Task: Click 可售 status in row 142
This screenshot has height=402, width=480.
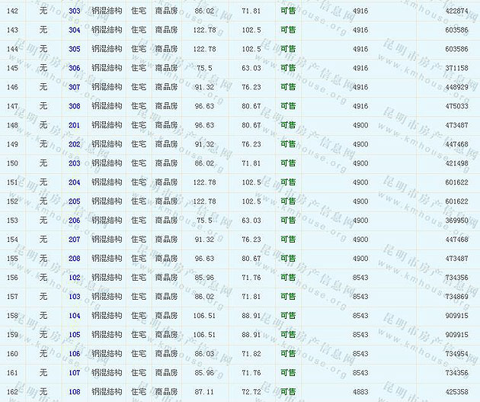Action: tap(288, 11)
